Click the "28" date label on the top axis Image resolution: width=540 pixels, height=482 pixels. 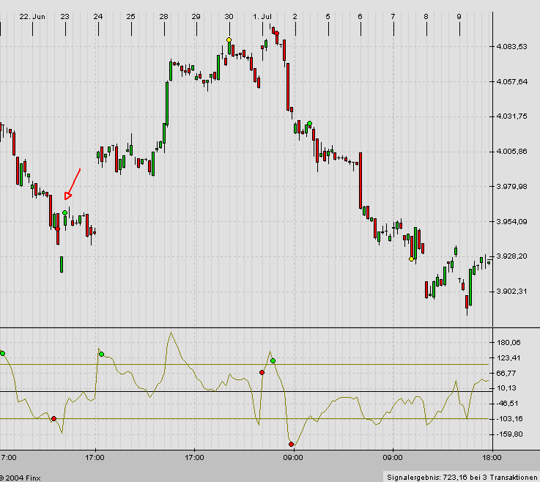163,16
